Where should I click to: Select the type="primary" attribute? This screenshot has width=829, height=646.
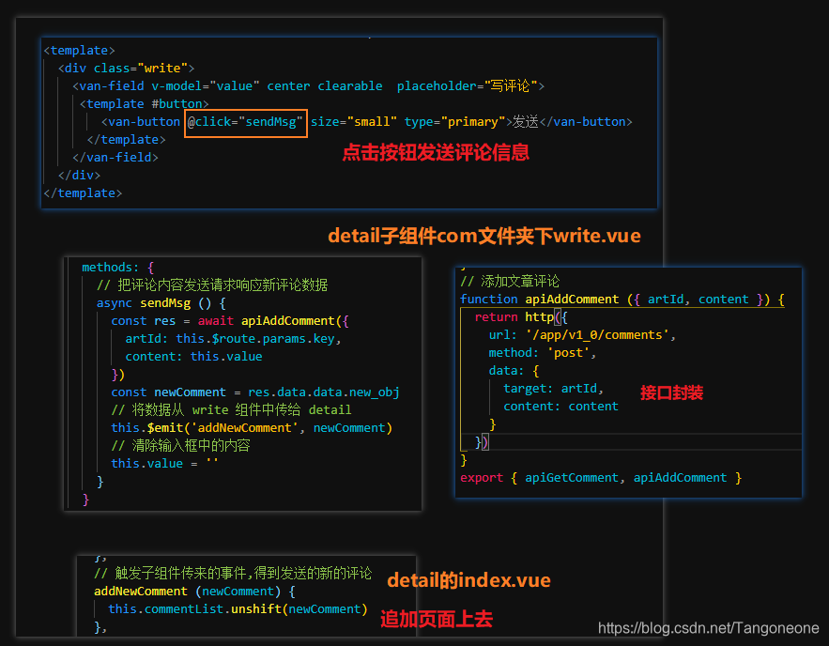click(x=454, y=122)
